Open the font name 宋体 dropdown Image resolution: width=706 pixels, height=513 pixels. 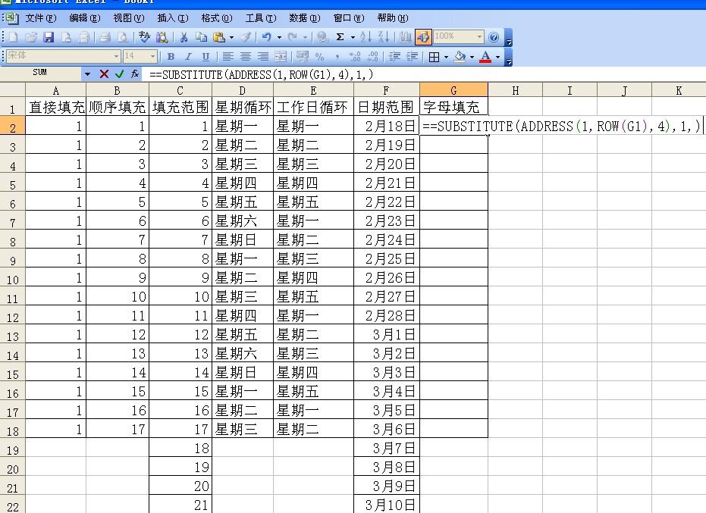[117, 57]
